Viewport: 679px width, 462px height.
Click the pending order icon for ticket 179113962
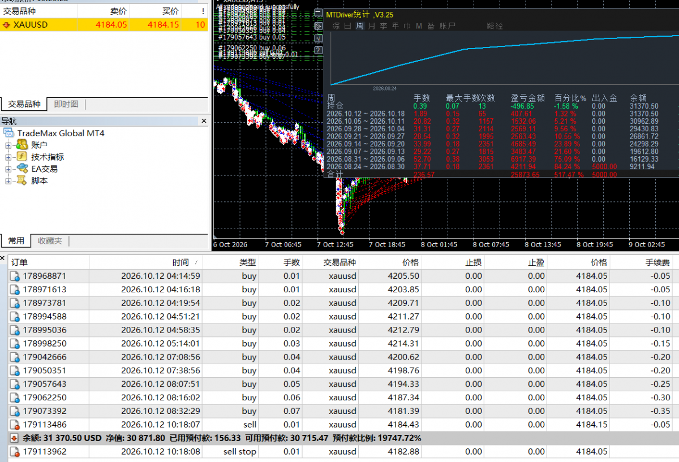(x=15, y=452)
